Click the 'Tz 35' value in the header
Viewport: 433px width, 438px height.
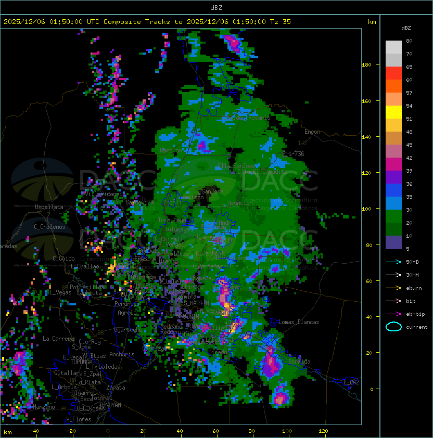click(x=281, y=22)
